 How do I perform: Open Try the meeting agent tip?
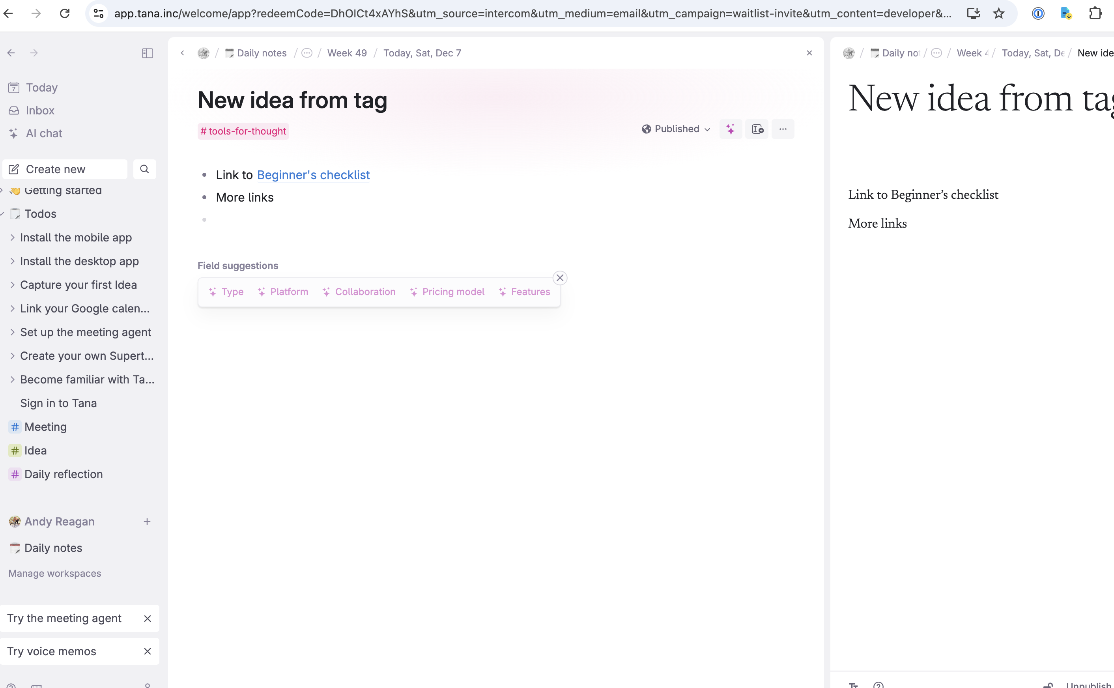pos(64,619)
